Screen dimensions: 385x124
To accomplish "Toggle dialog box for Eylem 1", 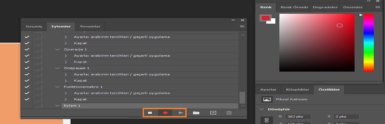I will (x=38, y=105).
